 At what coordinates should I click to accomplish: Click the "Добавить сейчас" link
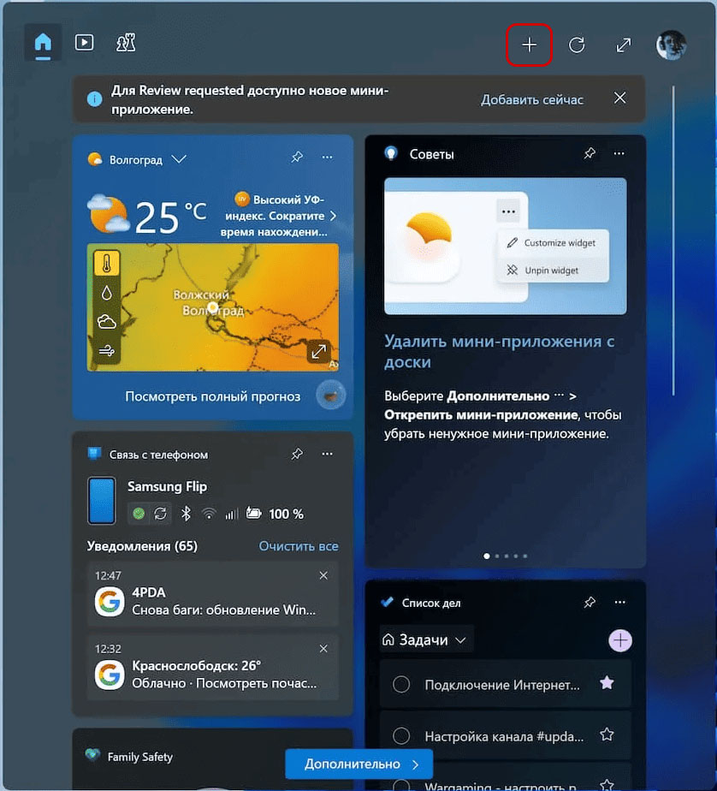click(532, 99)
